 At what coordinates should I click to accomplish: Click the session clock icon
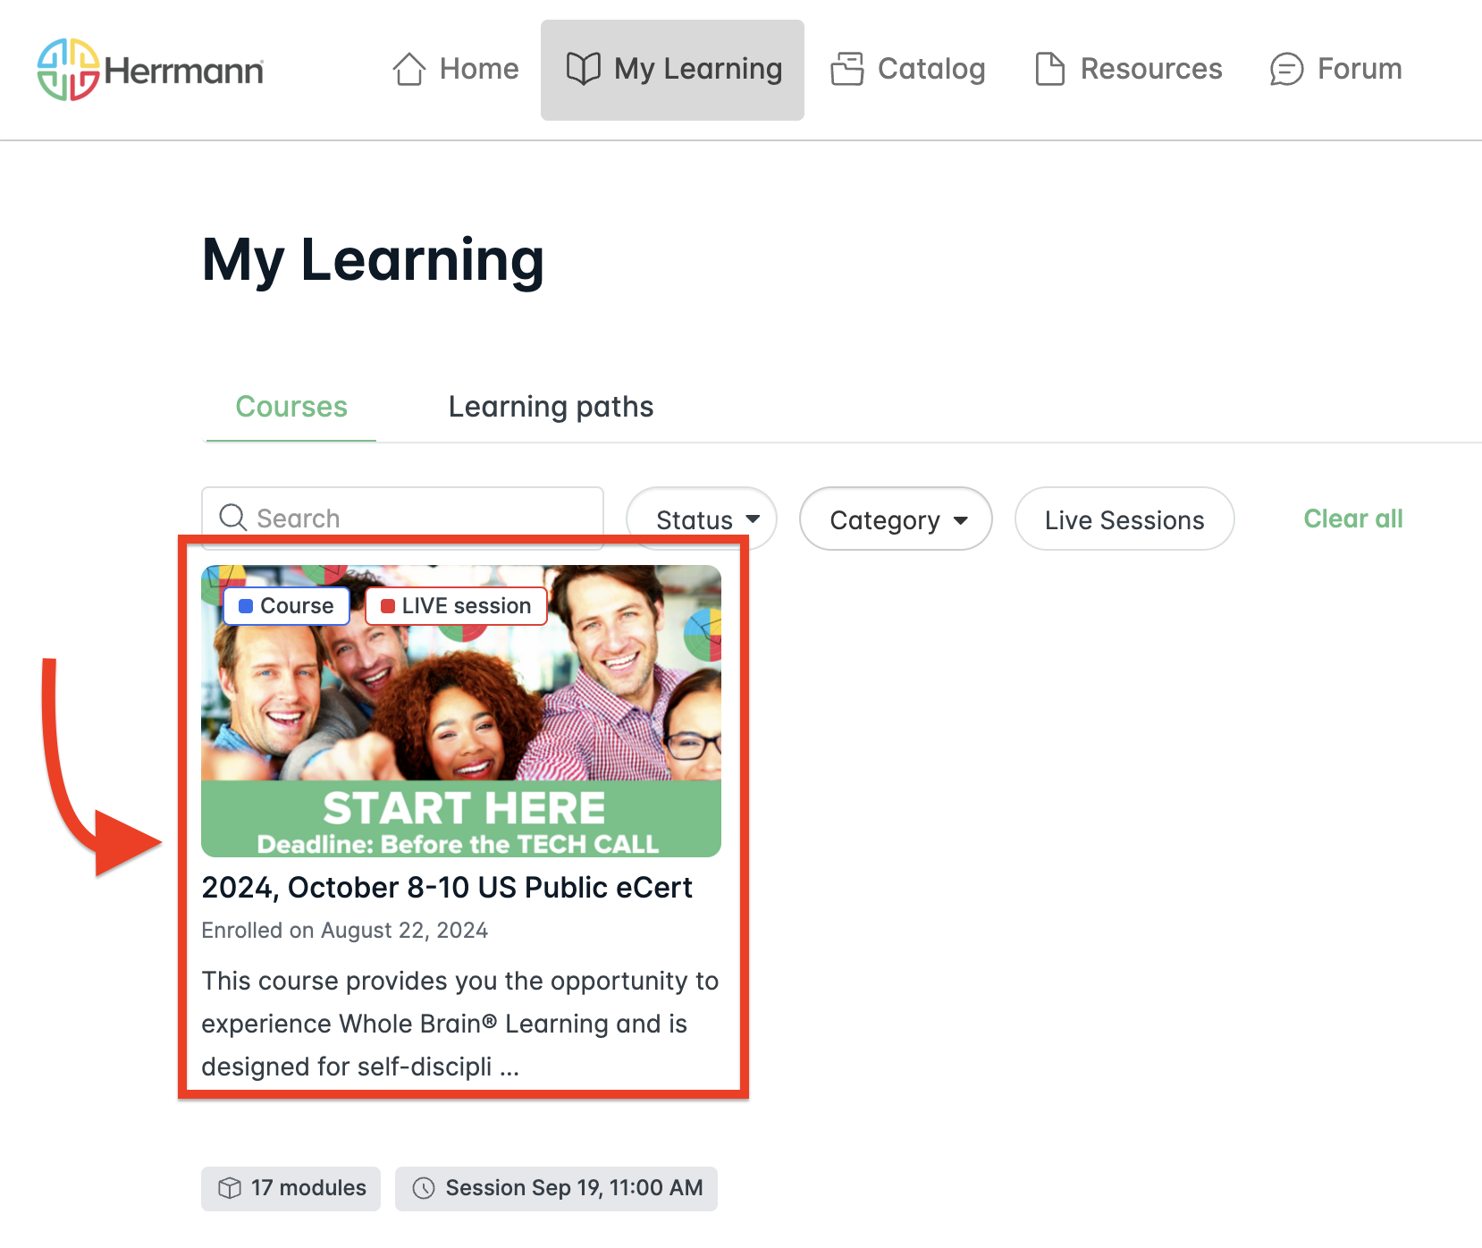coord(424,1188)
